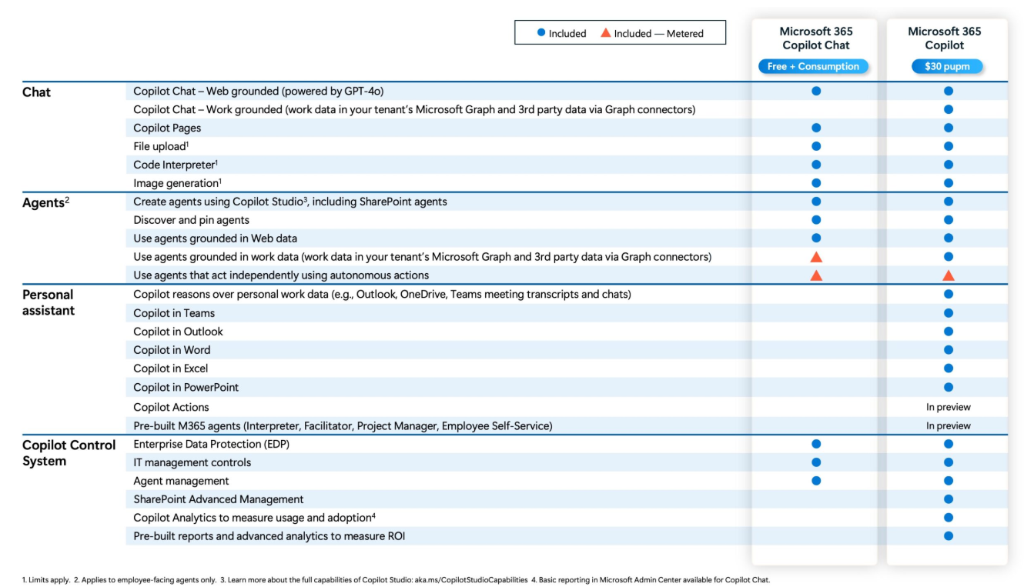Click '1. Limits apply.' footnote text
Image resolution: width=1034 pixels, height=587 pixels.
click(45, 580)
